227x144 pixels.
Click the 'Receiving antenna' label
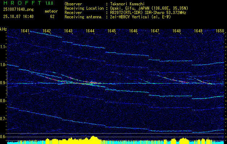coord(83,17)
